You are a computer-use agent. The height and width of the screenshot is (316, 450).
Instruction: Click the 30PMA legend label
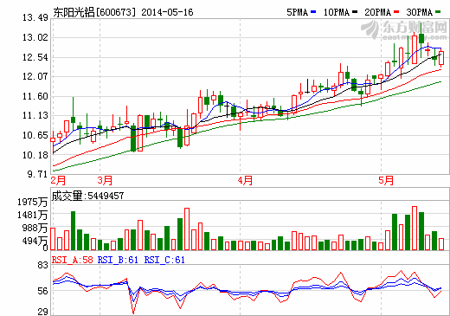pos(420,12)
